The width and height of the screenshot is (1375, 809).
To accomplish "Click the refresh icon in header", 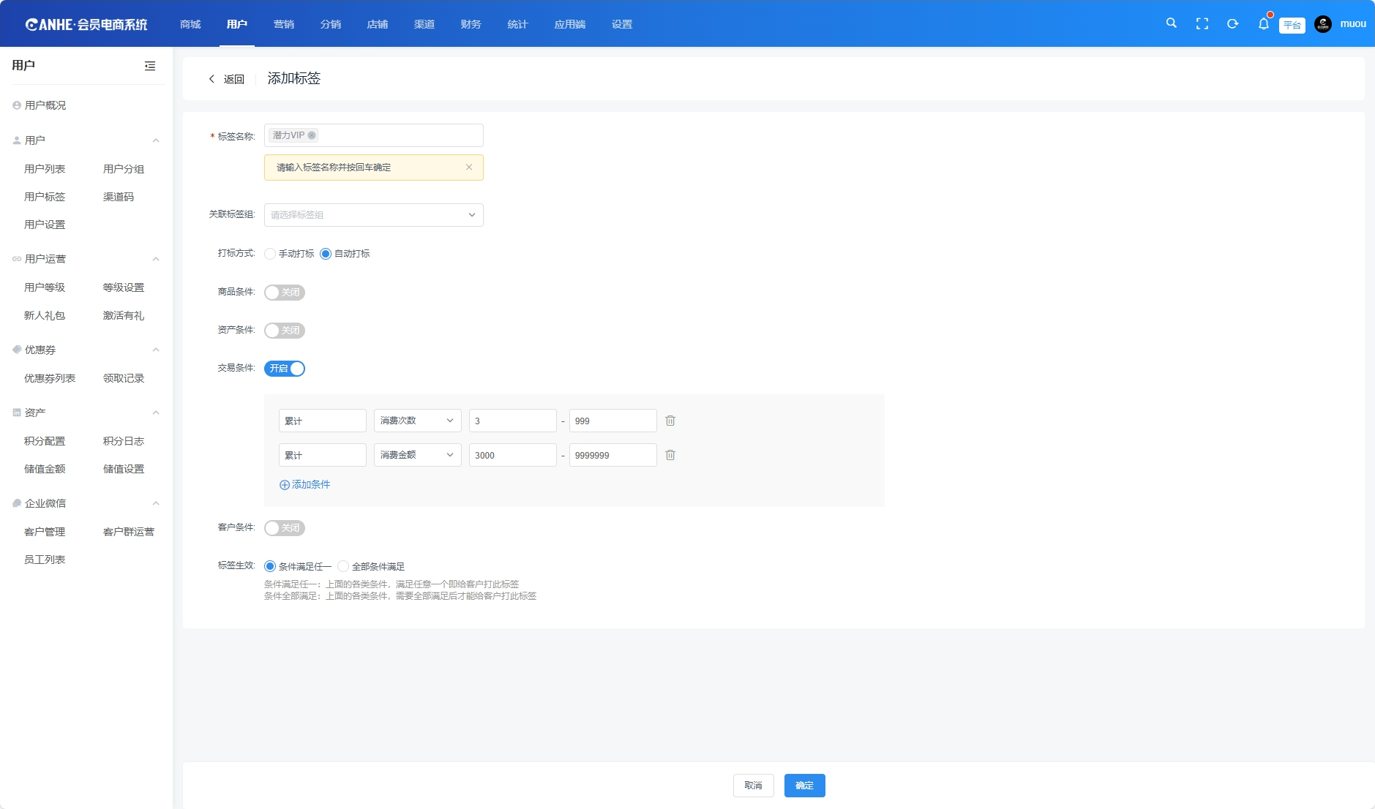I will point(1232,23).
